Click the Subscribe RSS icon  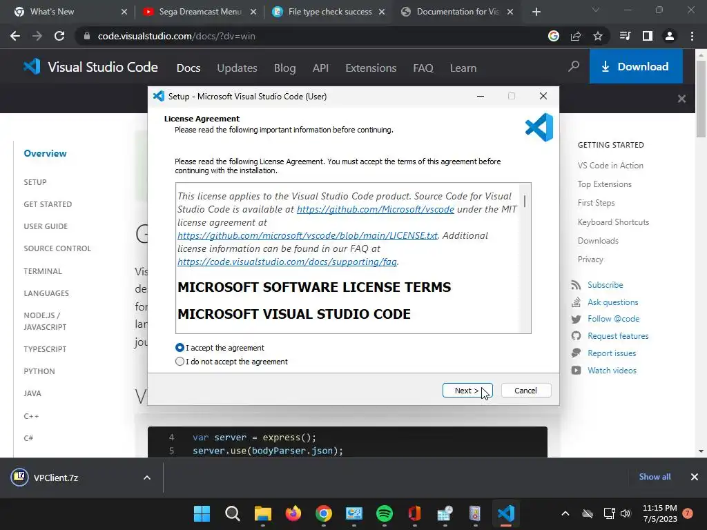pos(576,285)
